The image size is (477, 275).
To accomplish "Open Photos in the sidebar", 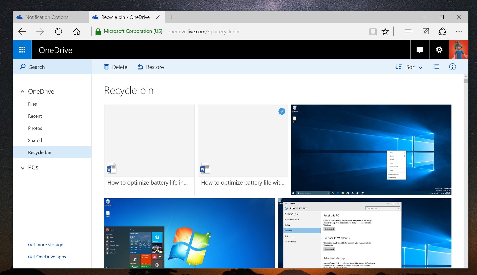I will 35,128.
